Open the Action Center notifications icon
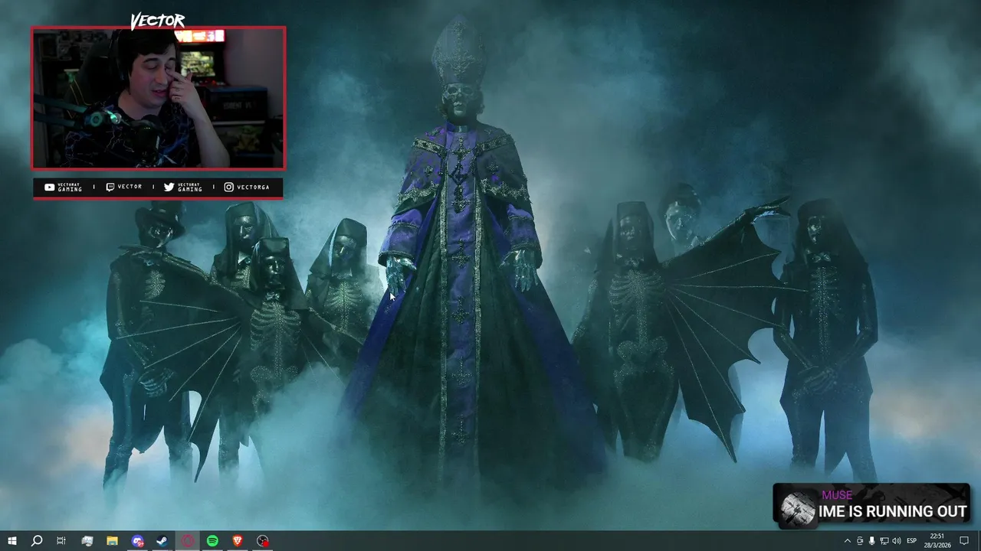Screen dimensions: 981x551 coord(964,541)
